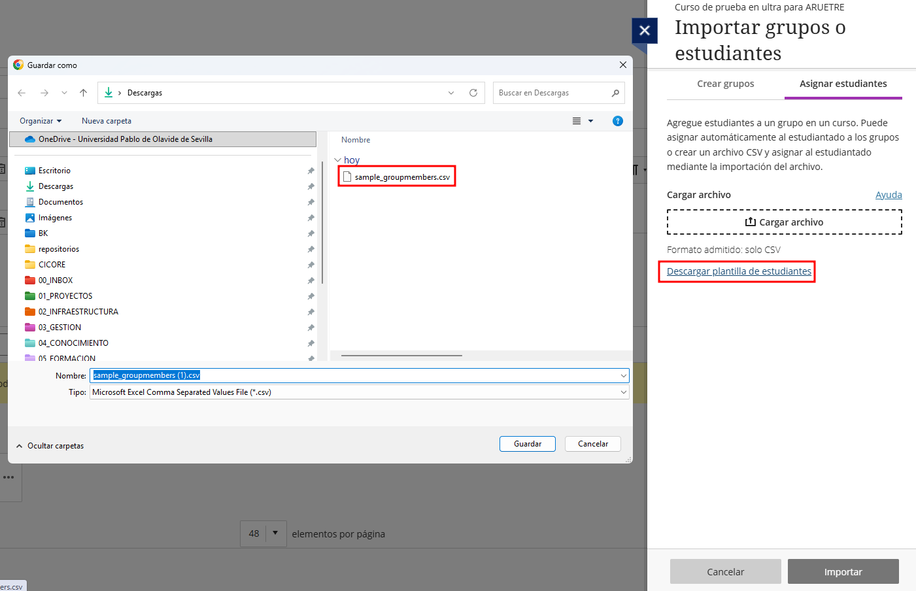This screenshot has height=591, width=916.
Task: Collapse the hoy group
Action: pyautogui.click(x=337, y=160)
